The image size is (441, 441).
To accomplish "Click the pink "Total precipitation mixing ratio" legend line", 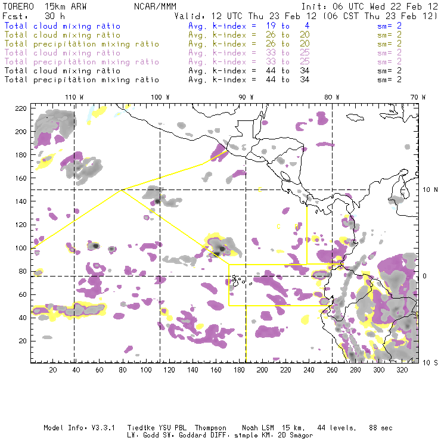I will click(x=82, y=62).
